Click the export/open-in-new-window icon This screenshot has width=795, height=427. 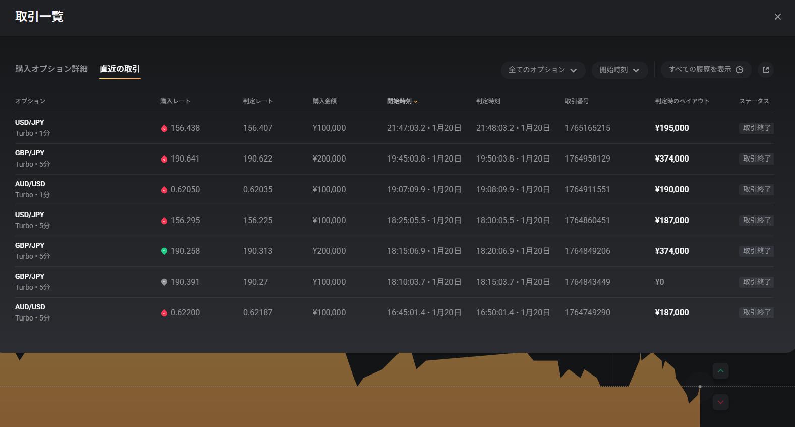click(x=766, y=70)
